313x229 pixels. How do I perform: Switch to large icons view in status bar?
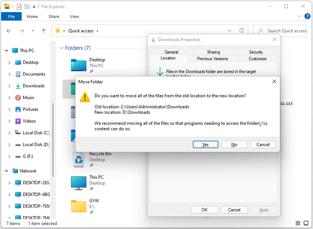[x=306, y=223]
